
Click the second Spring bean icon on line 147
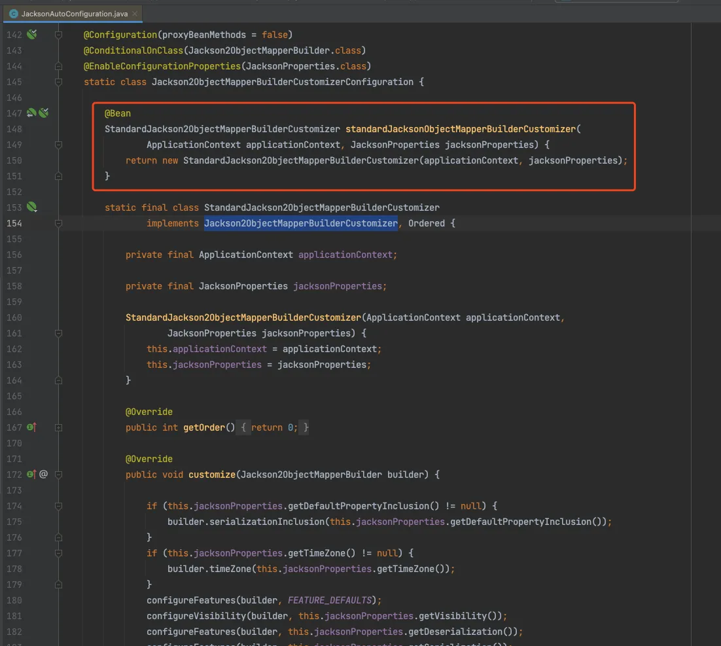coord(43,113)
